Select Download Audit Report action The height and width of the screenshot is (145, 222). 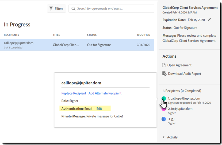[184, 74]
